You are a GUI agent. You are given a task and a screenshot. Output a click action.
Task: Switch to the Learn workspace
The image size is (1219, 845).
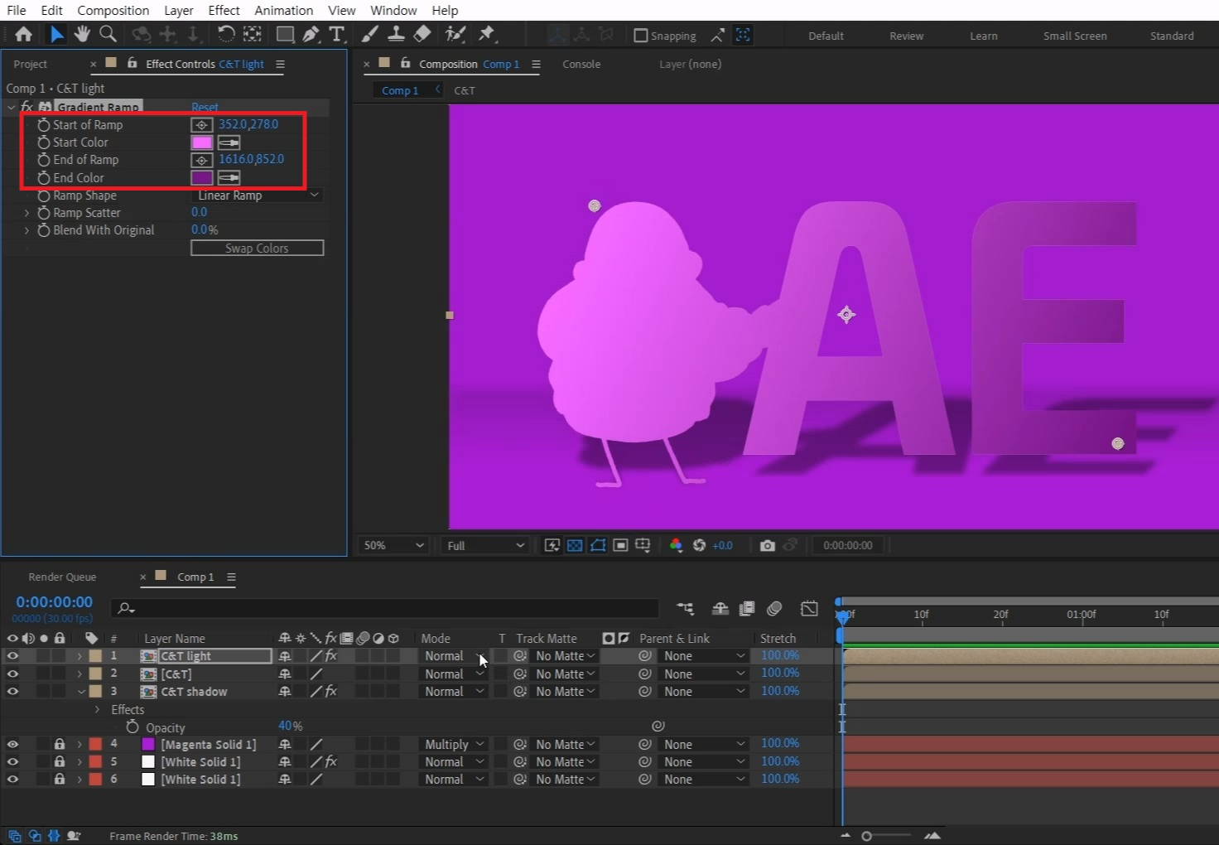coord(984,36)
